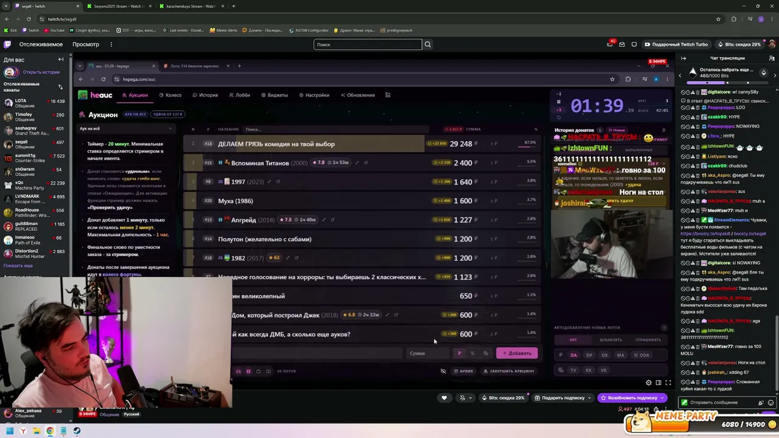Reload the Twitch page in Chrome
Screen dimensions: 779x438
pos(29,19)
